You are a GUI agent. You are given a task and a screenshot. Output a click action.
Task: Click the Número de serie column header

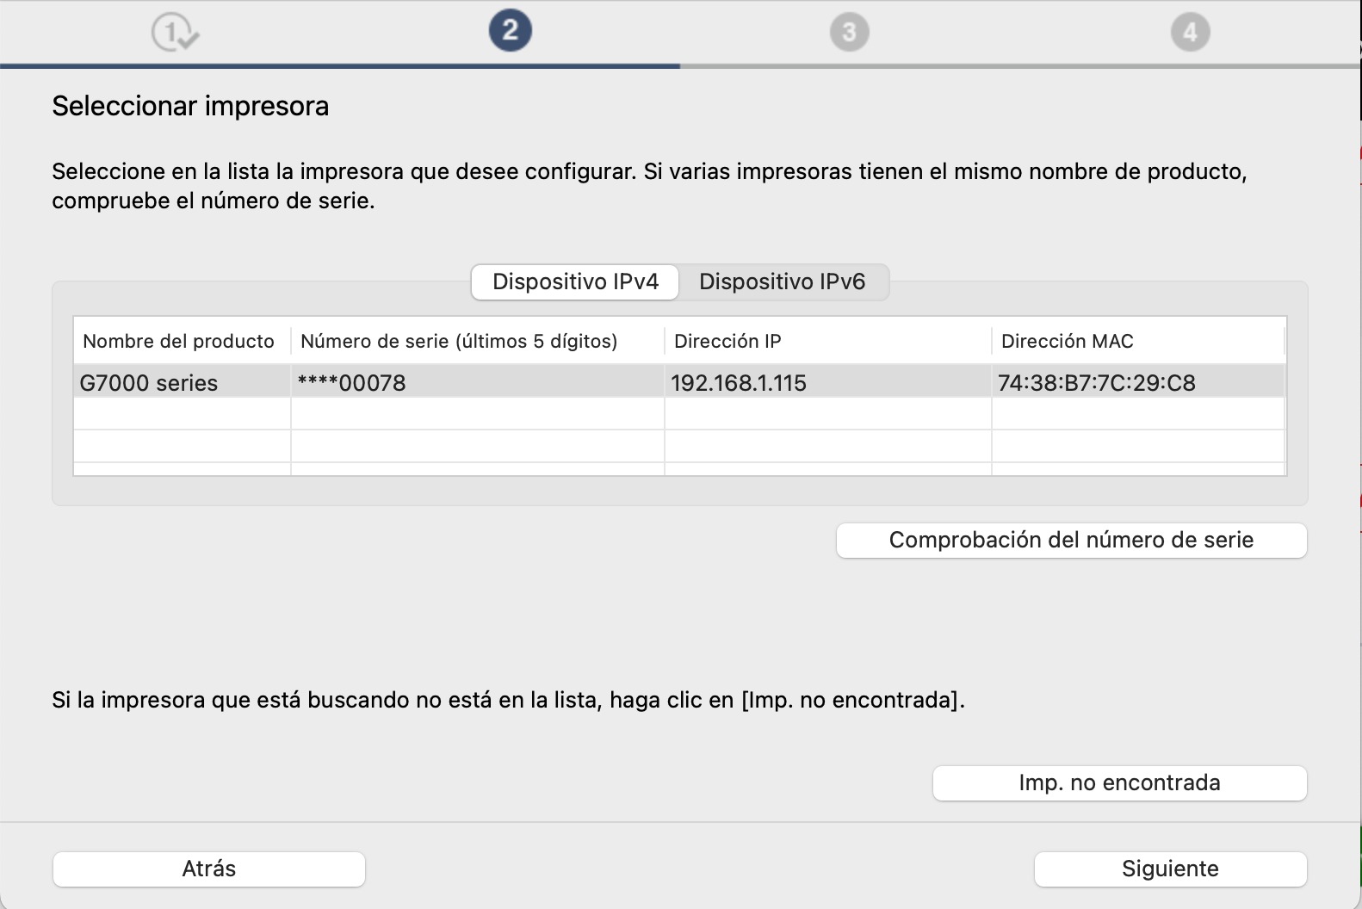coord(459,342)
